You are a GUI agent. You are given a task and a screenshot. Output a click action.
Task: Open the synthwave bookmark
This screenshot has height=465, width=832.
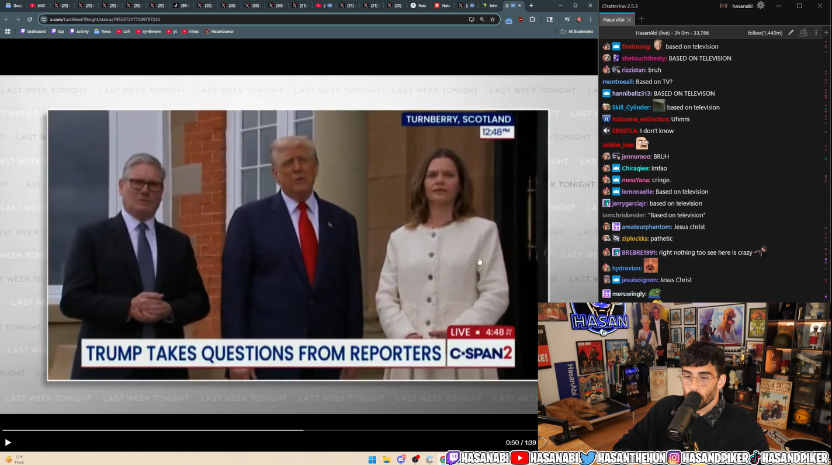pyautogui.click(x=148, y=32)
